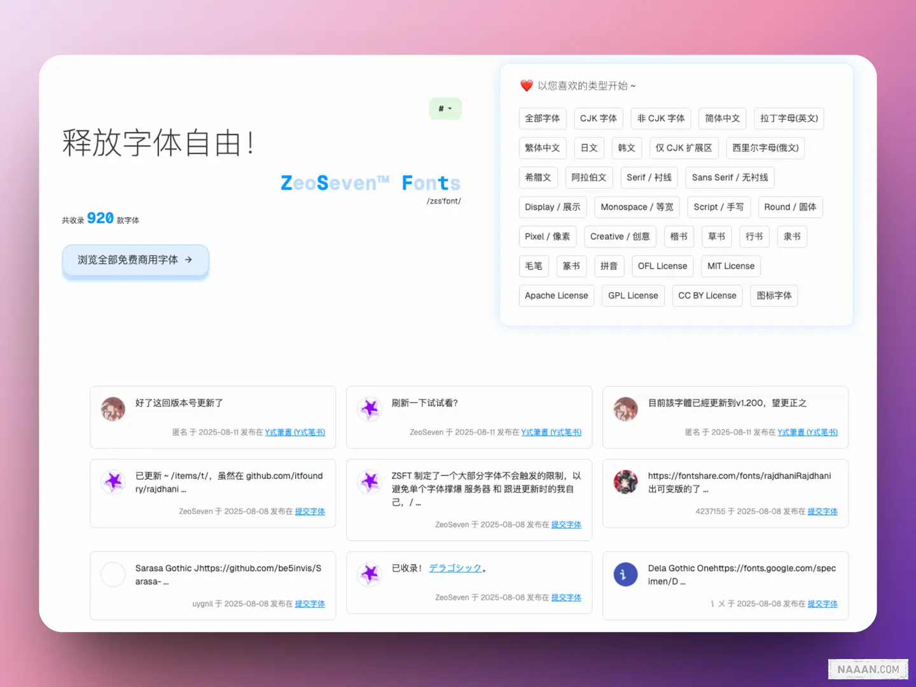Click star avatar beside '已收录!' comment
The height and width of the screenshot is (687, 916).
point(370,574)
